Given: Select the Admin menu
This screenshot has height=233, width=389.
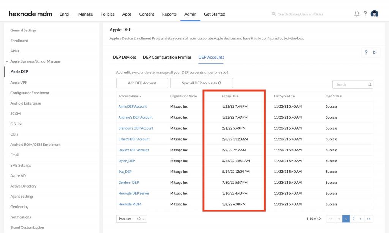Looking at the screenshot, I should point(190,14).
